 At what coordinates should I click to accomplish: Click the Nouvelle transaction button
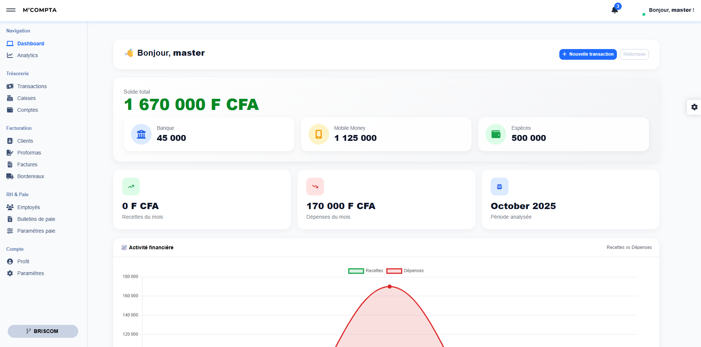click(588, 54)
